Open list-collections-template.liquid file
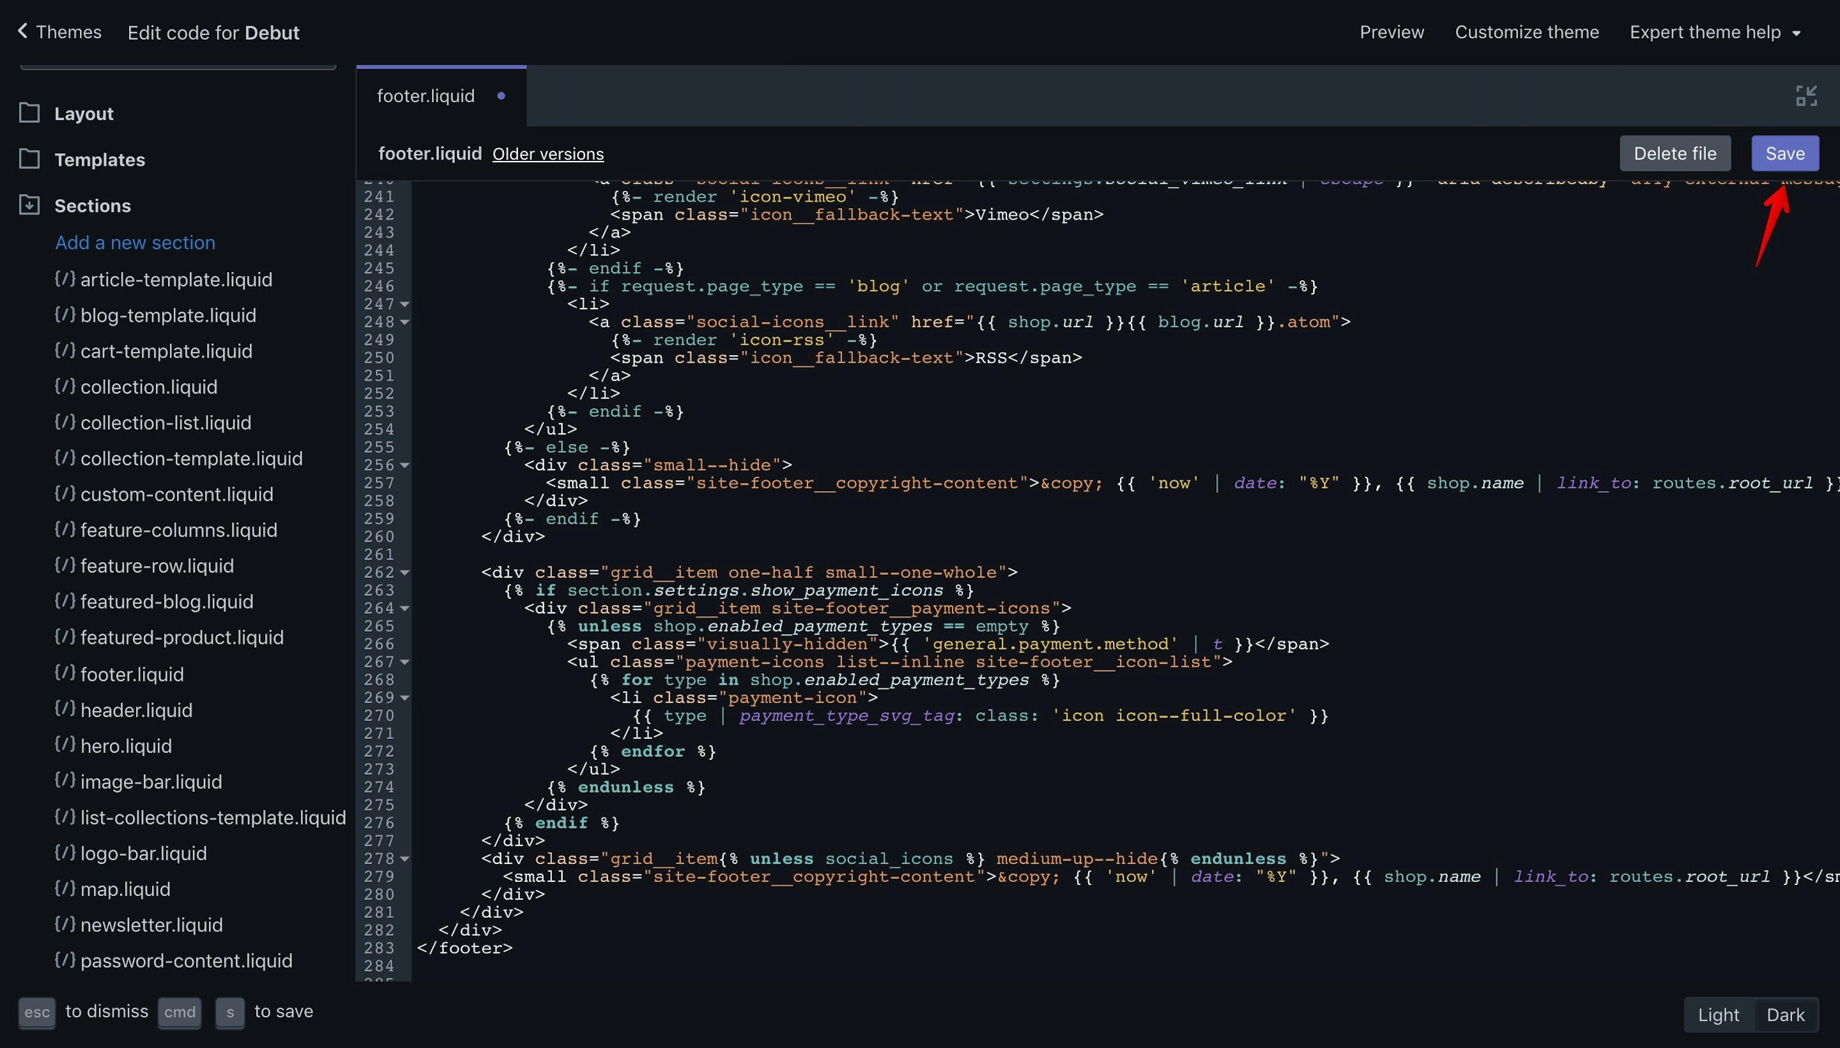Viewport: 1840px width, 1048px height. tap(213, 817)
